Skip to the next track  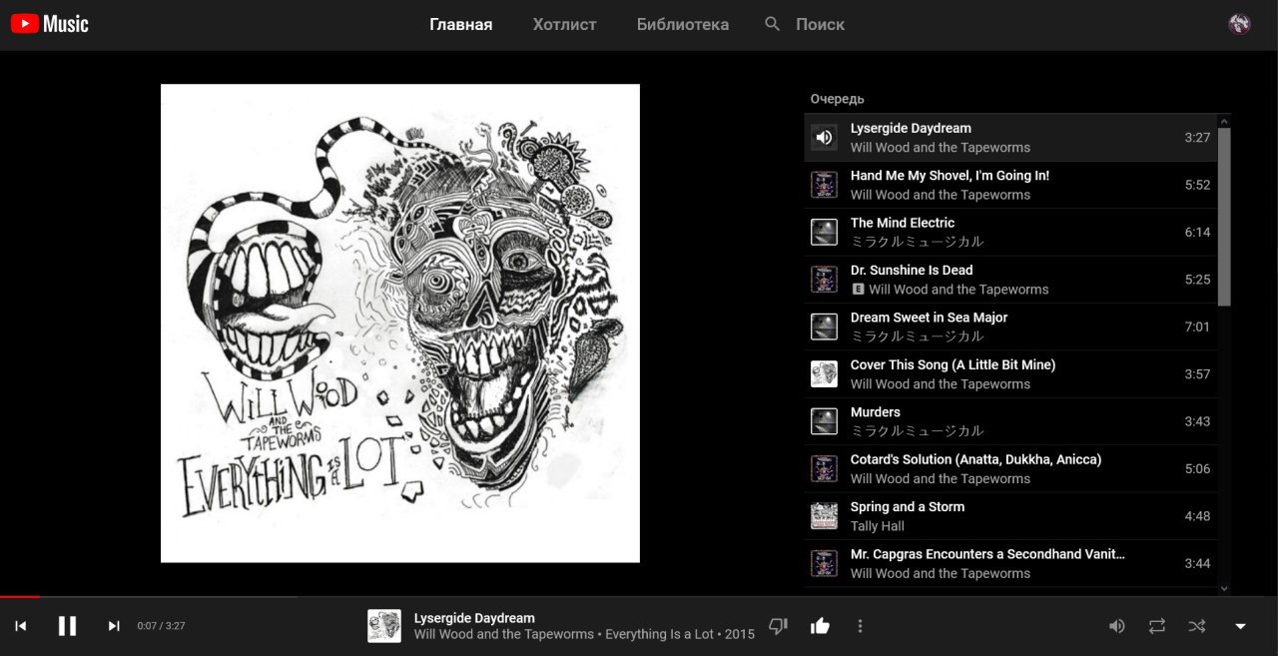point(114,626)
